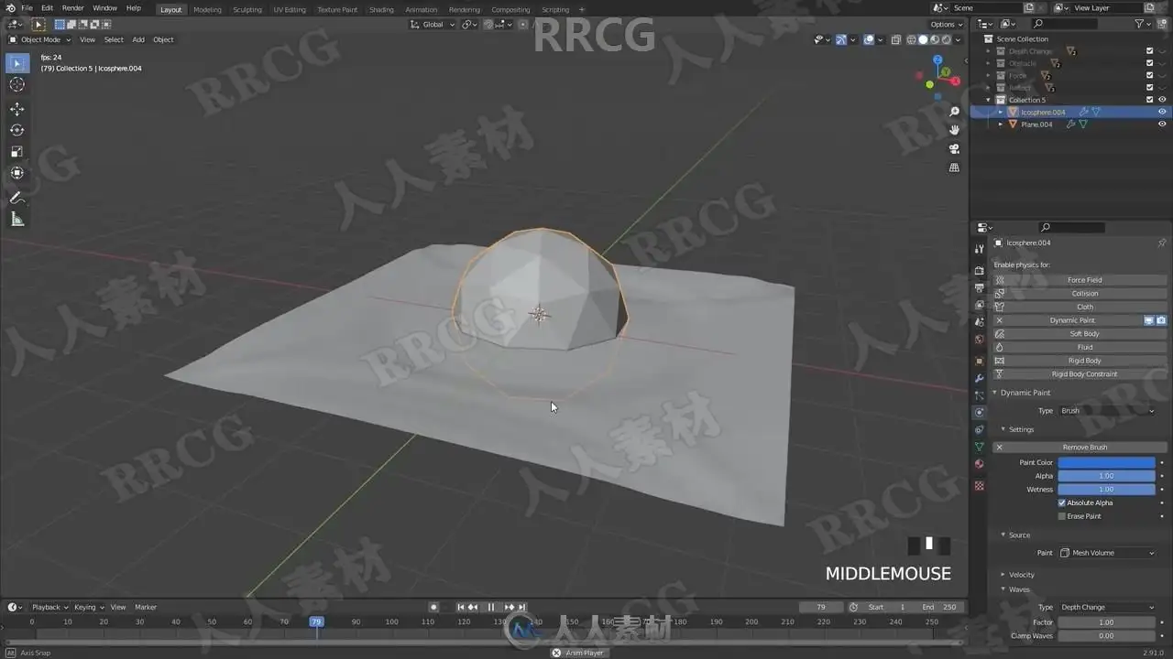Viewport: 1173px width, 659px height.
Task: Open the Render menu
Action: tap(72, 8)
